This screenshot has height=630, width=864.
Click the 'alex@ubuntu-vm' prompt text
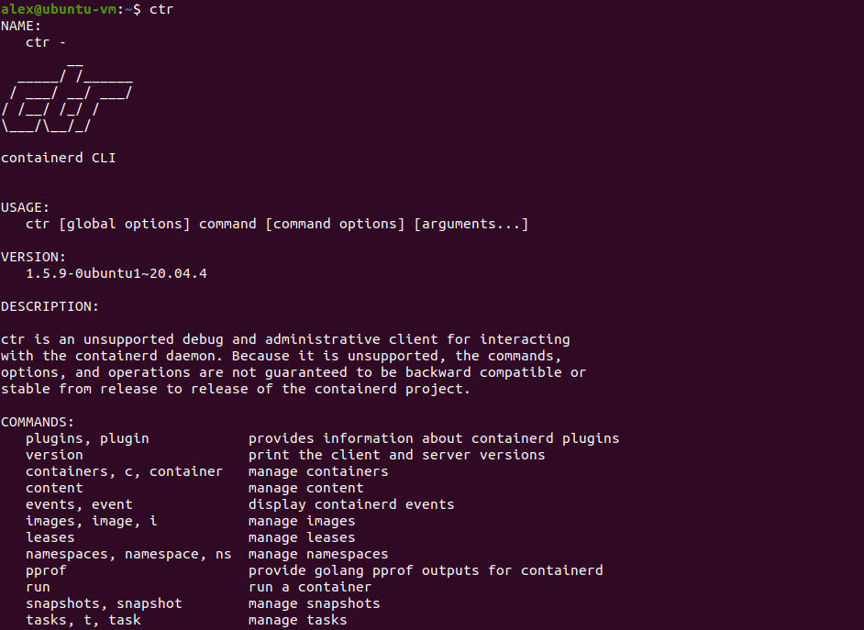tap(59, 9)
